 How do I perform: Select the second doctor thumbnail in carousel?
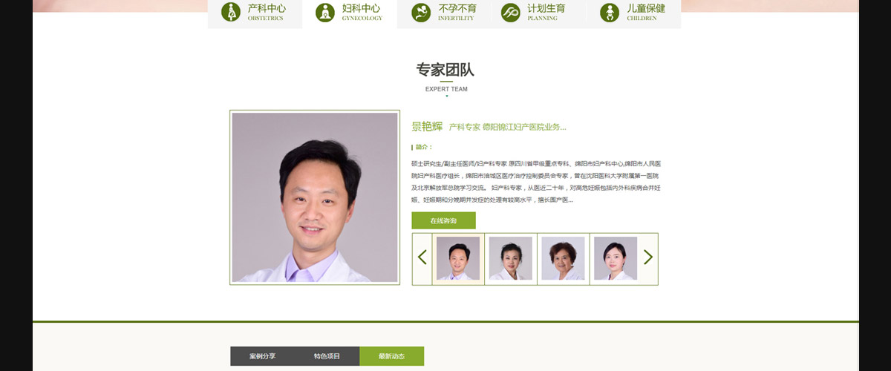(511, 258)
